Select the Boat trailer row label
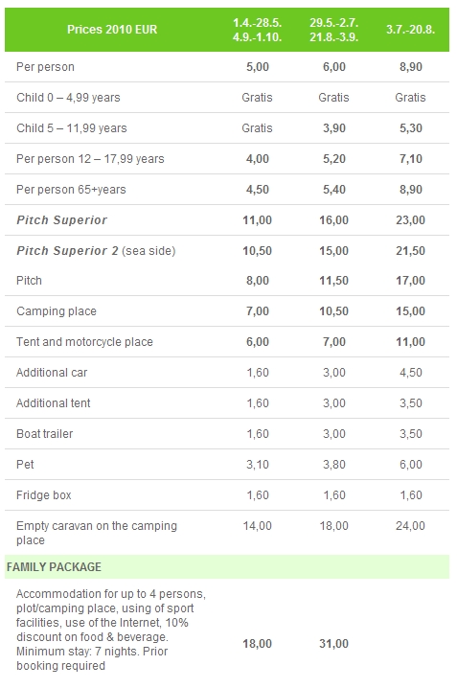Image resolution: width=457 pixels, height=688 pixels. 45,434
